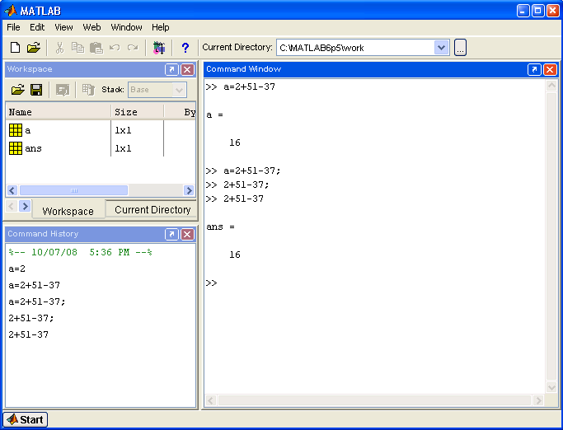This screenshot has height=430, width=563.
Task: Click Command Window scroll down arrow
Action: tap(551, 387)
